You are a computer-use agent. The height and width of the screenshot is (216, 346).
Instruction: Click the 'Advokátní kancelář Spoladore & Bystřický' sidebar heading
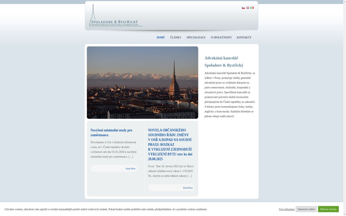[x=224, y=62]
